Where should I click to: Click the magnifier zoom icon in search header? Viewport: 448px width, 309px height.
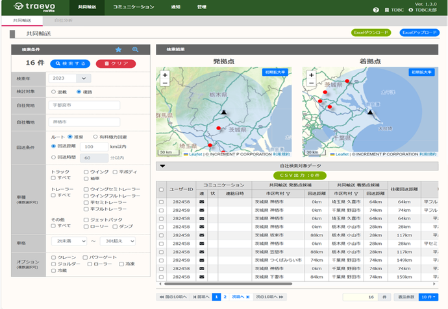135,49
